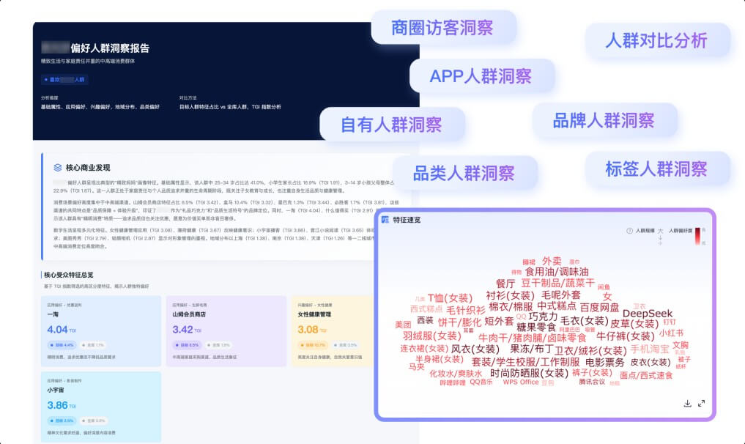Click 巧克力 in the word cloud
Screen dimensions: 745x444
coord(543,317)
